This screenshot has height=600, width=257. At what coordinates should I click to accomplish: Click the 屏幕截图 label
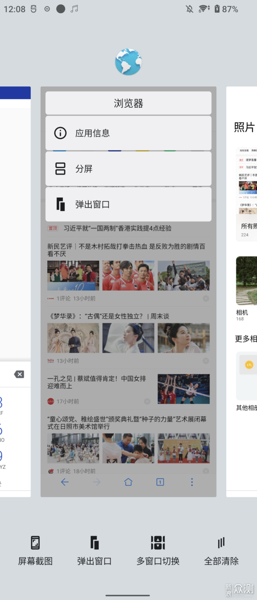click(35, 561)
